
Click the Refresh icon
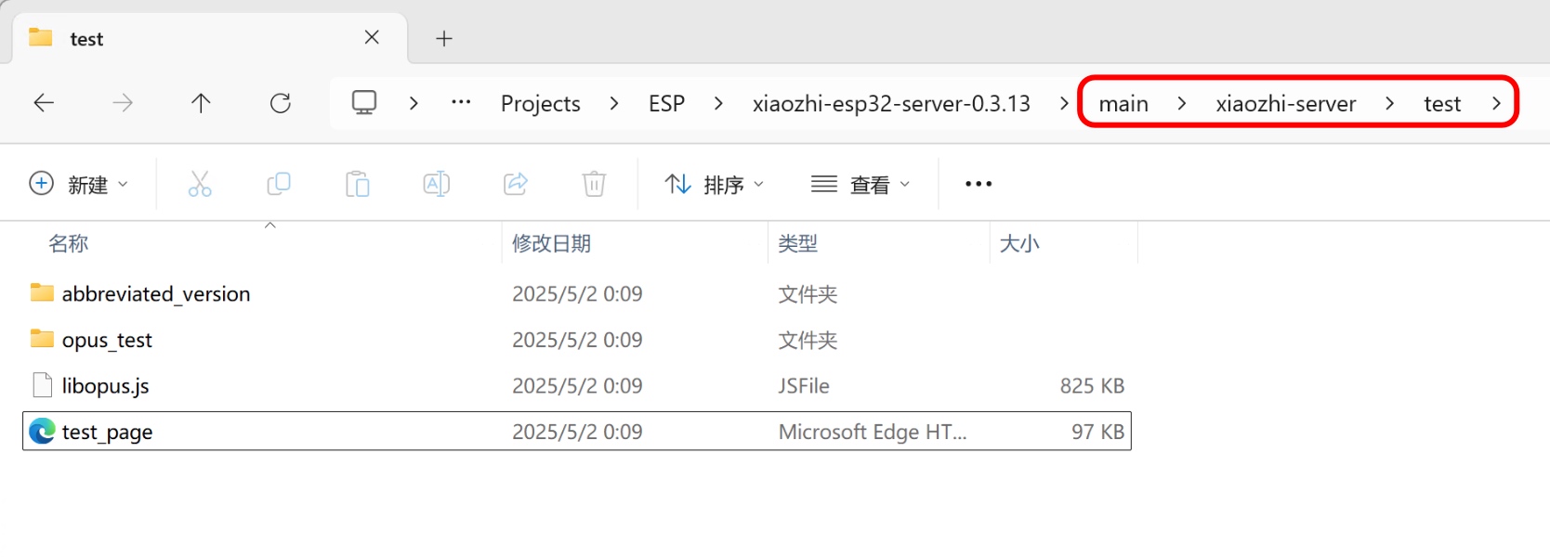[x=281, y=103]
